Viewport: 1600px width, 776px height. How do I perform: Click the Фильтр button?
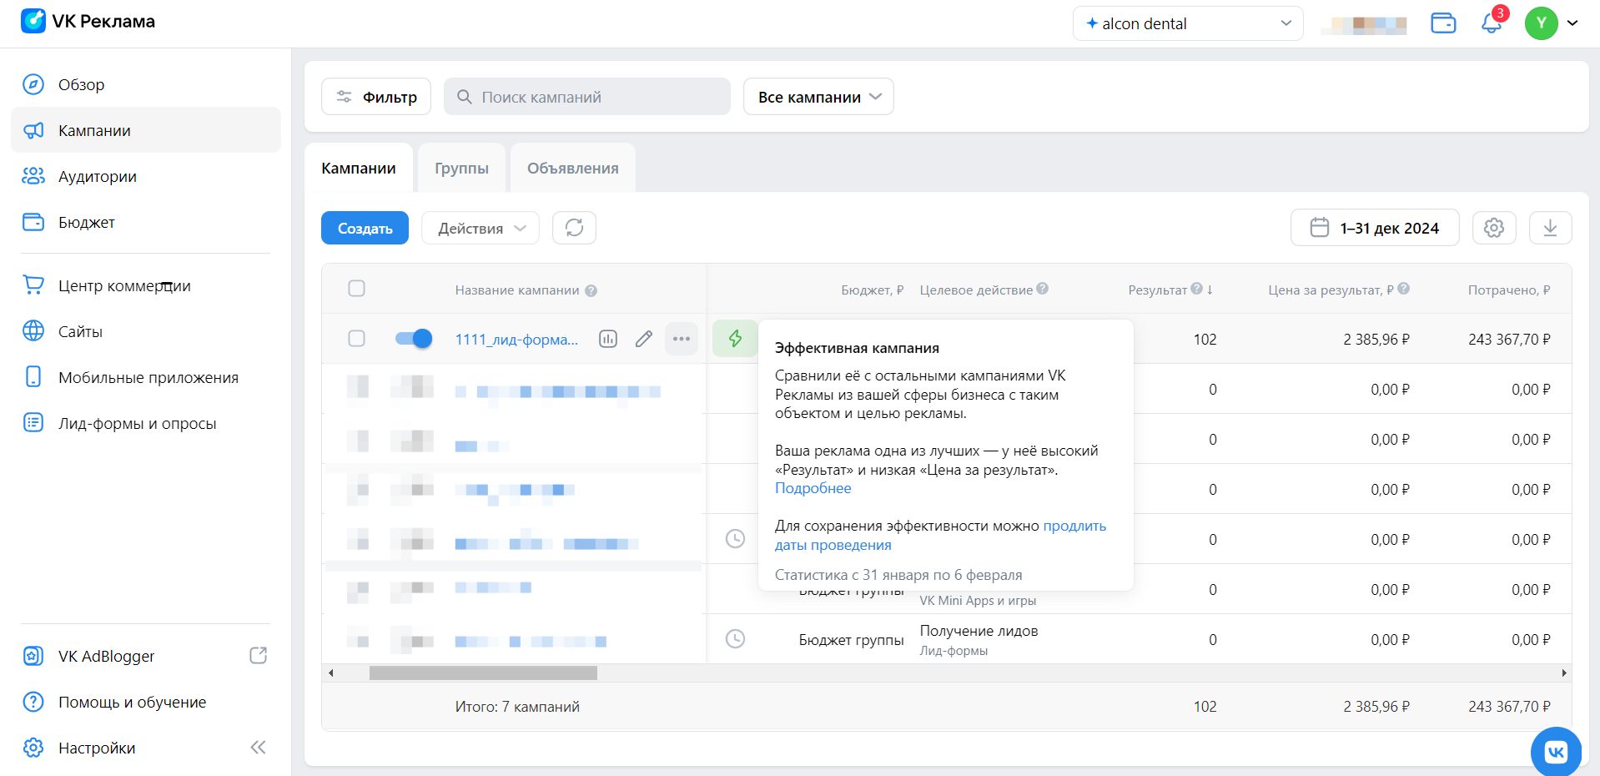point(376,97)
